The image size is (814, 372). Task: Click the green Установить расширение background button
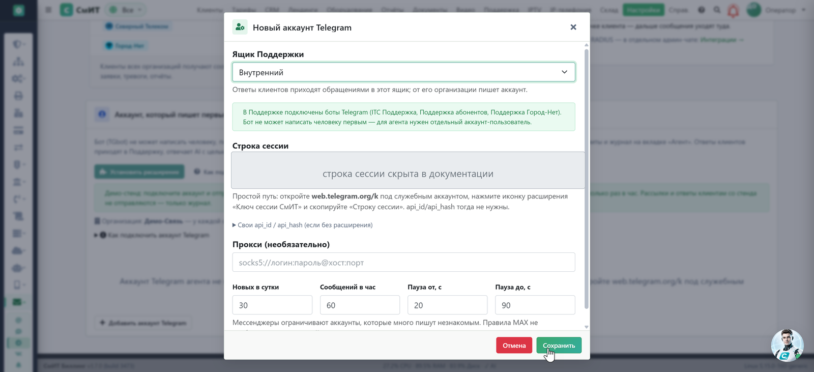point(140,171)
